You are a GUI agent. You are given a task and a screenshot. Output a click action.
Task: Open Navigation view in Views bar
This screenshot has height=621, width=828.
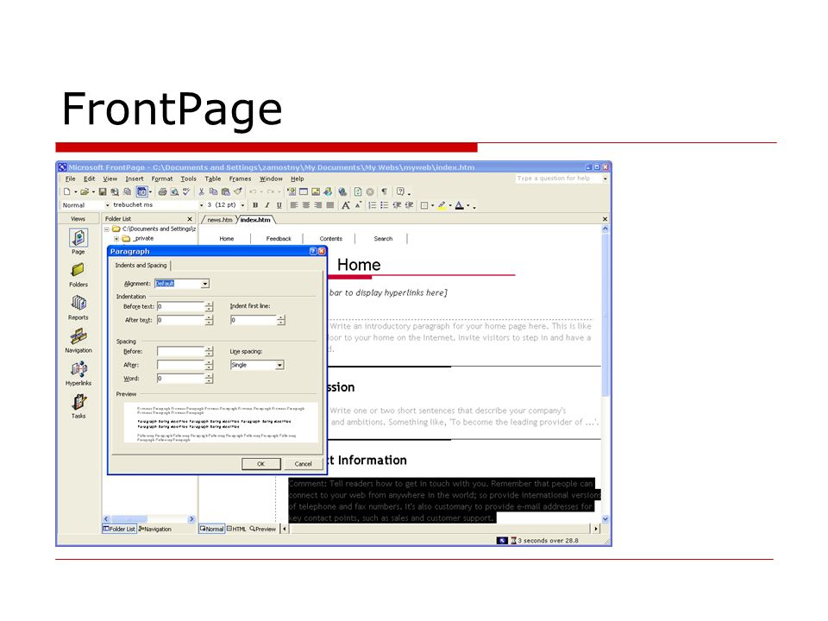[78, 341]
